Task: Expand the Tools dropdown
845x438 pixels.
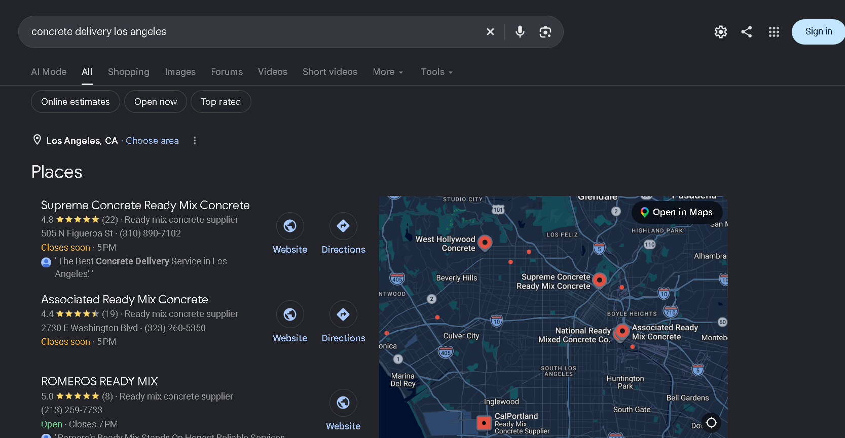Action: [436, 72]
